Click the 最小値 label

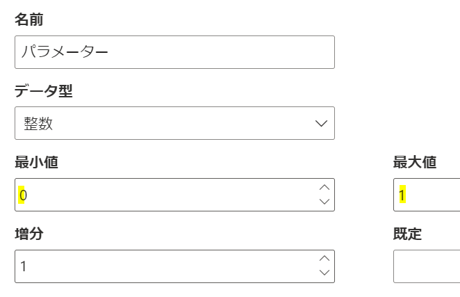click(x=36, y=162)
